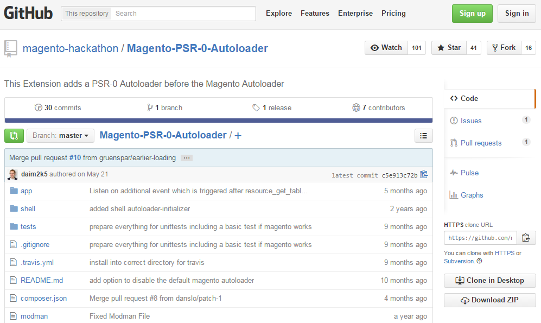Open latest commit c5e913c72b hash
Screen dimensions: 541x323
[x=399, y=175]
